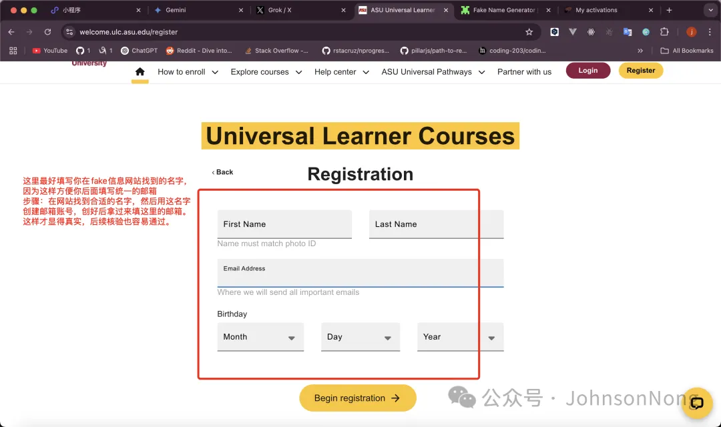The height and width of the screenshot is (427, 721).
Task: Expand the ASU Universal Pathways menu
Action: [433, 71]
